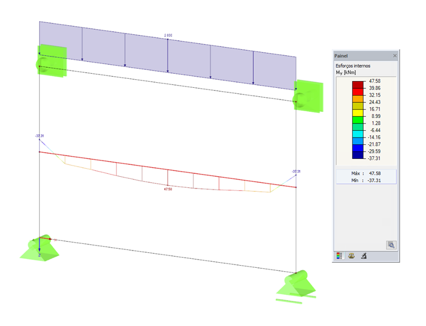Click the -37.31 bottom scale value
Image resolution: width=426 pixels, height=326 pixels.
[374, 158]
